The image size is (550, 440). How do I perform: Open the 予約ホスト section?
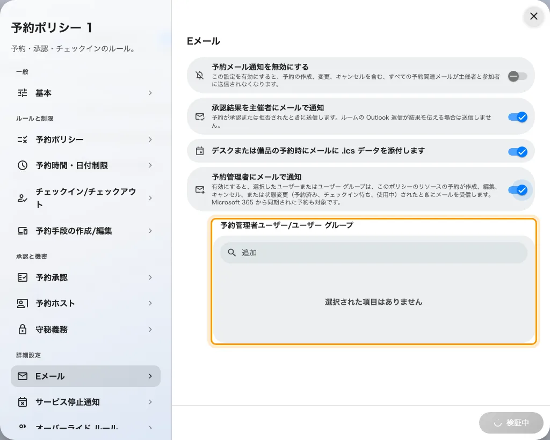click(x=85, y=303)
